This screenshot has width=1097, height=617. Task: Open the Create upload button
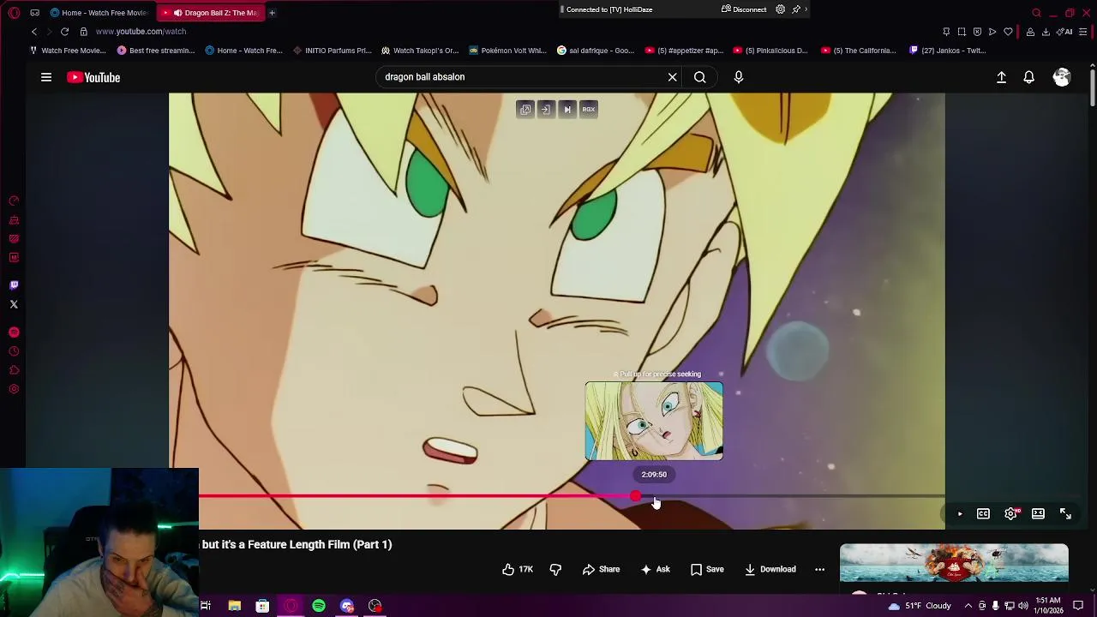coord(1001,77)
